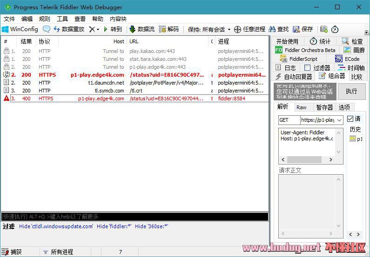The image size is (370, 257).
Task: Click the 执行 execute button
Action: (x=351, y=91)
